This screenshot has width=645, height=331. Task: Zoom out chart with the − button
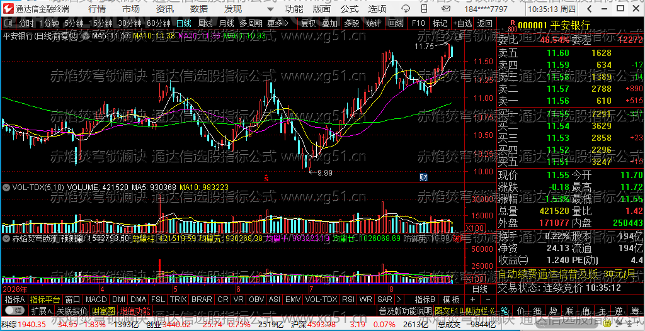[488, 299]
